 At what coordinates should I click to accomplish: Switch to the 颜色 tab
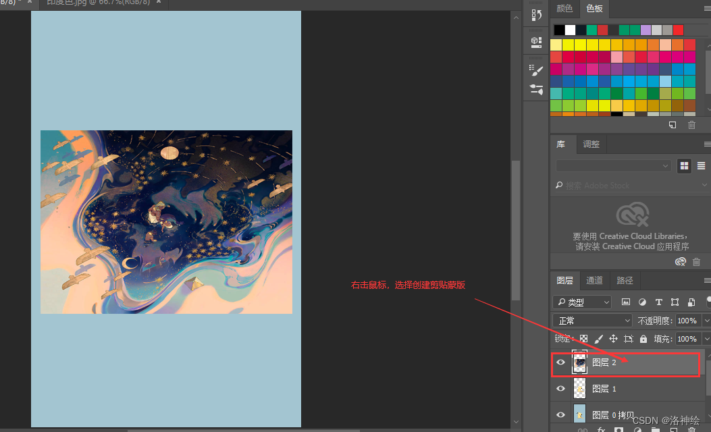tap(564, 9)
